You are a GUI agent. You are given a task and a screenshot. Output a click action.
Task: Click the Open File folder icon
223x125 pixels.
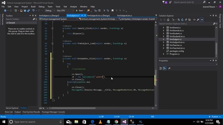tap(21, 11)
